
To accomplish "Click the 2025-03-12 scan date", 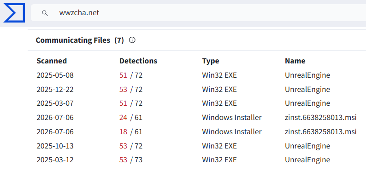I will pyautogui.click(x=55, y=160).
